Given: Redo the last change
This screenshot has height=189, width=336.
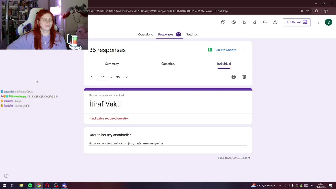Looking at the screenshot, I should 255,22.
